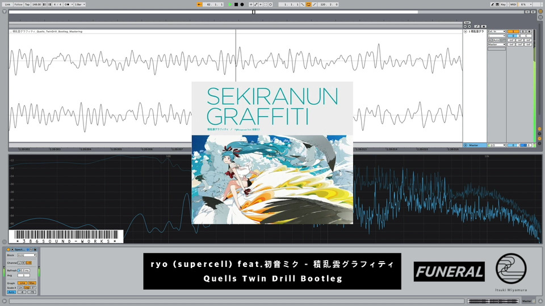This screenshot has height=306, width=545.
Task: Click the loop length field 120. 2. 0
Action: [x=328, y=5]
